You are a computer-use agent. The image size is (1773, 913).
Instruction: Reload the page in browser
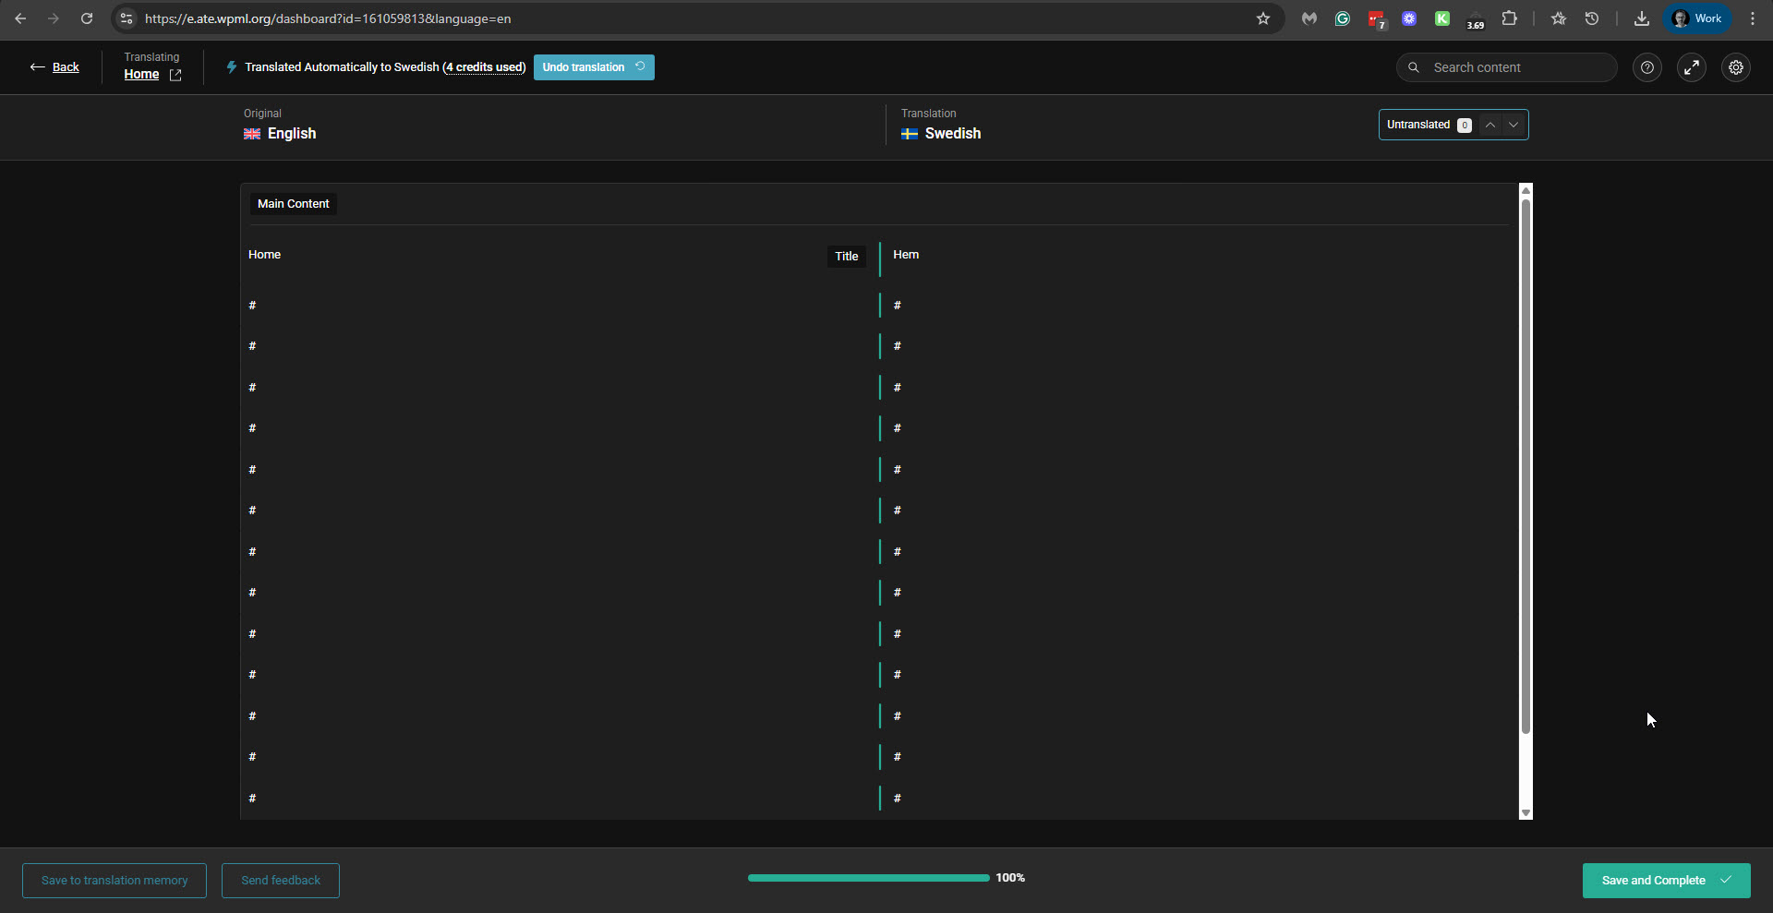click(87, 18)
